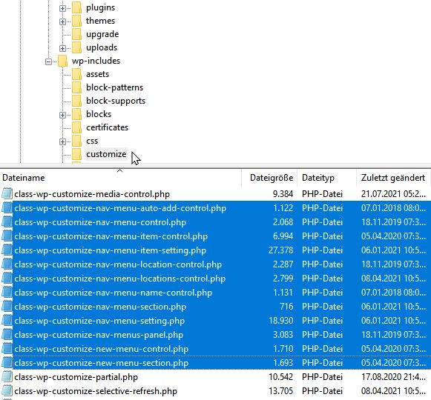Click file icon of class-wp-customize-nav-menus-panel.php
The image size is (431, 400).
pyautogui.click(x=7, y=335)
